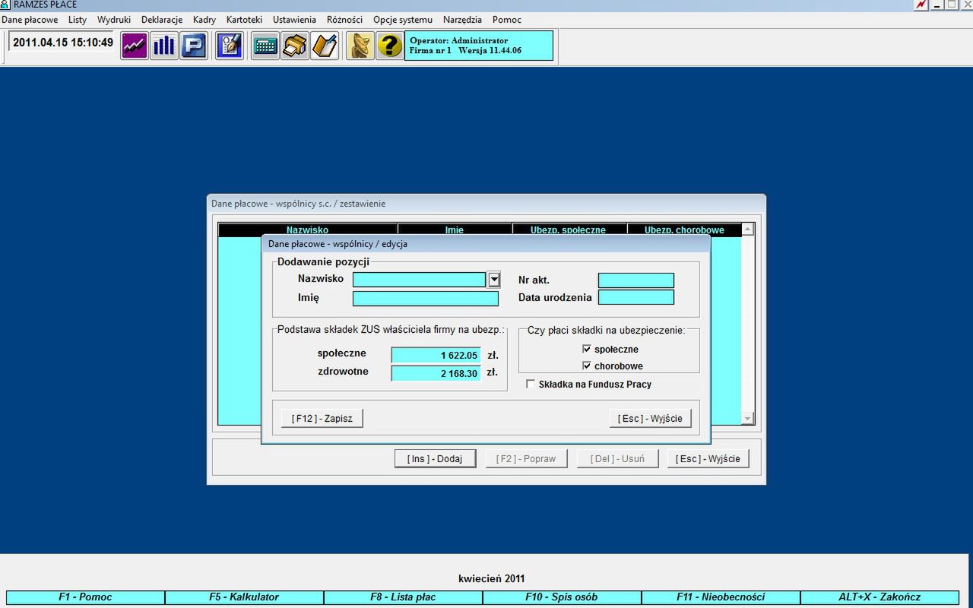Click the F8 - Lista płac bottom button
This screenshot has height=608, width=973.
click(x=403, y=597)
